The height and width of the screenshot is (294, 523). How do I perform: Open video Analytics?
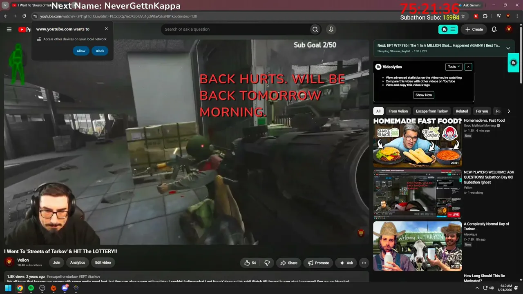pyautogui.click(x=78, y=263)
